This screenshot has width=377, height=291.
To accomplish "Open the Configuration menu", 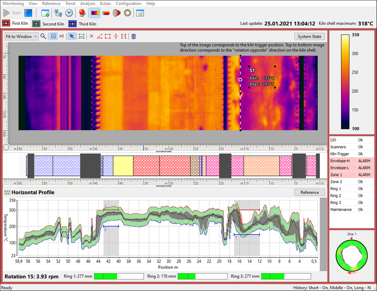I will (x=128, y=3).
